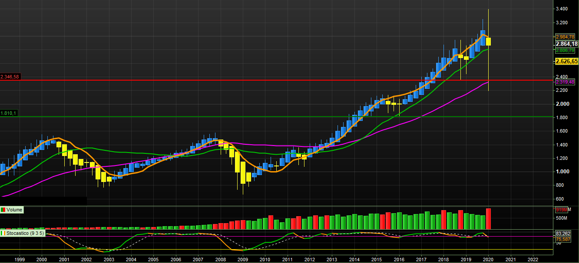
Task: Click the current price label 2.864,18
Action: [x=567, y=44]
